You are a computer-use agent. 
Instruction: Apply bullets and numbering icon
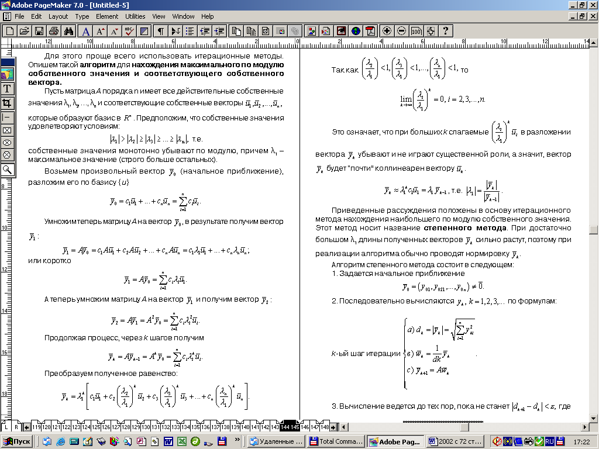point(190,31)
